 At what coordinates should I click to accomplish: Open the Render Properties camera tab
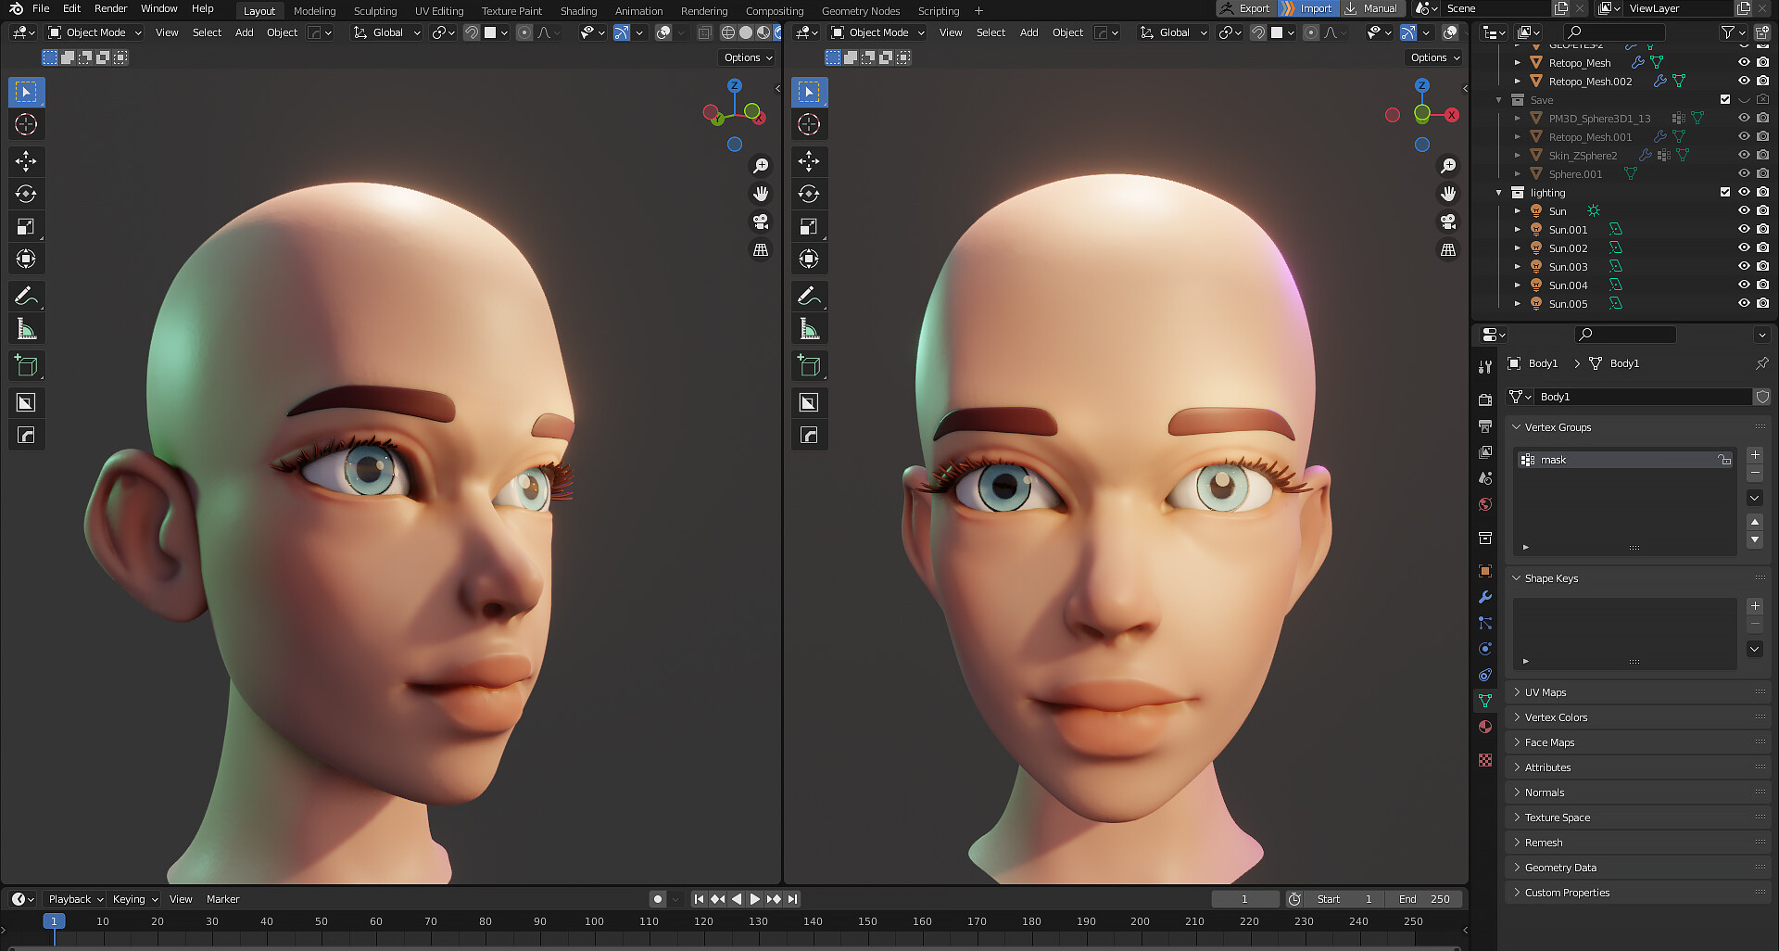(1485, 398)
